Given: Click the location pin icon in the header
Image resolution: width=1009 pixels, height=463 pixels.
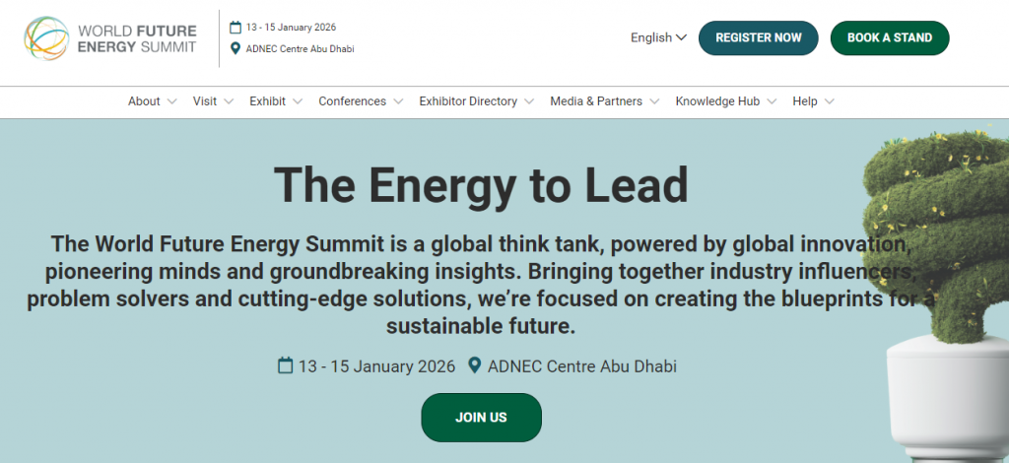Looking at the screenshot, I should coord(235,48).
